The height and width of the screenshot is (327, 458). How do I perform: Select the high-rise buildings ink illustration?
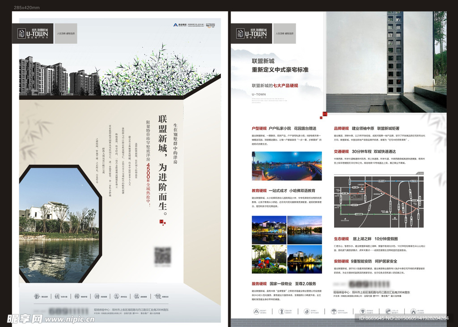click(59, 76)
